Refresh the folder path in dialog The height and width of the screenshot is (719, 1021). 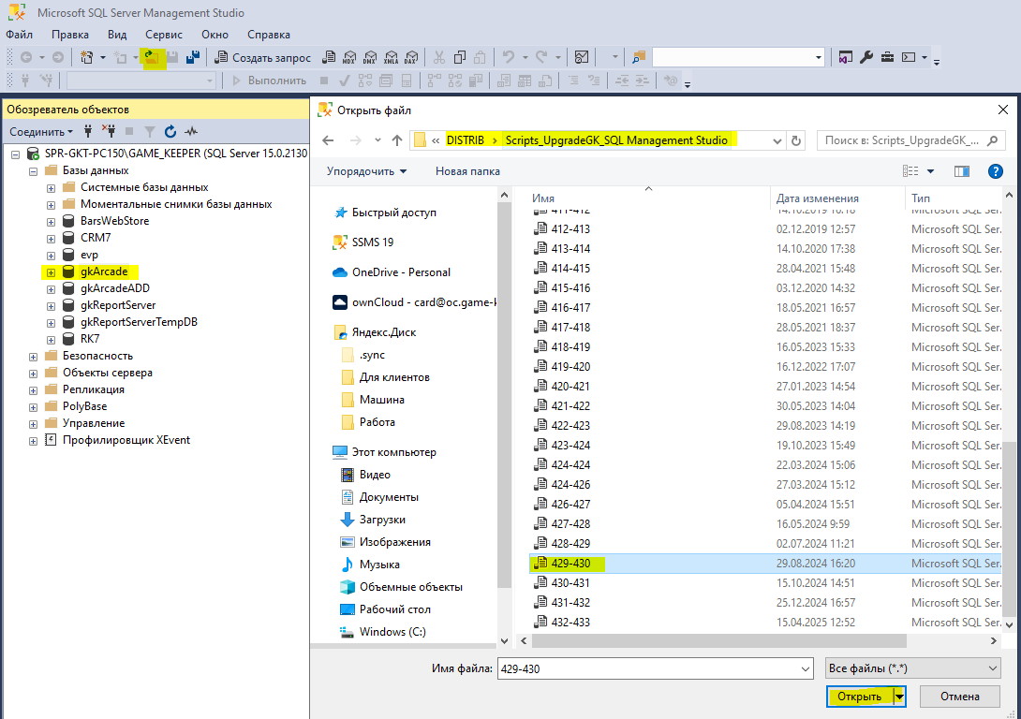pos(795,140)
